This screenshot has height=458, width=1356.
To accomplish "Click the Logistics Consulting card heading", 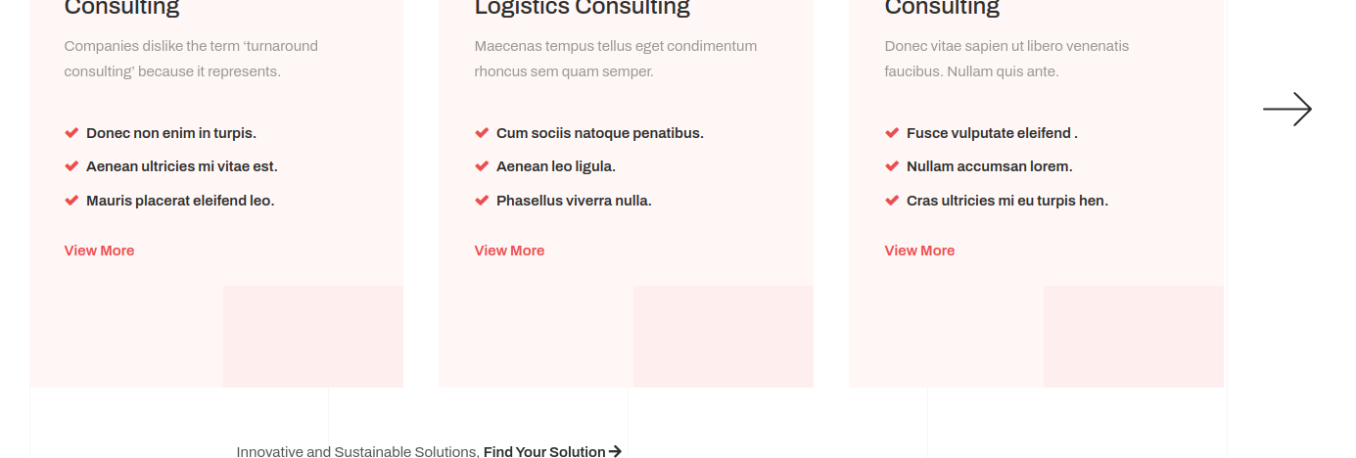I will click(582, 8).
